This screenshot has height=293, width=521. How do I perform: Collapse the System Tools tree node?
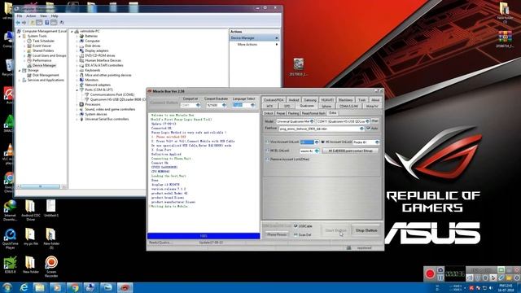click(x=20, y=36)
